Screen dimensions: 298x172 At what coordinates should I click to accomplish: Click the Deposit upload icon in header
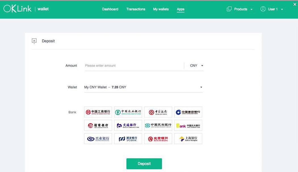(x=34, y=41)
